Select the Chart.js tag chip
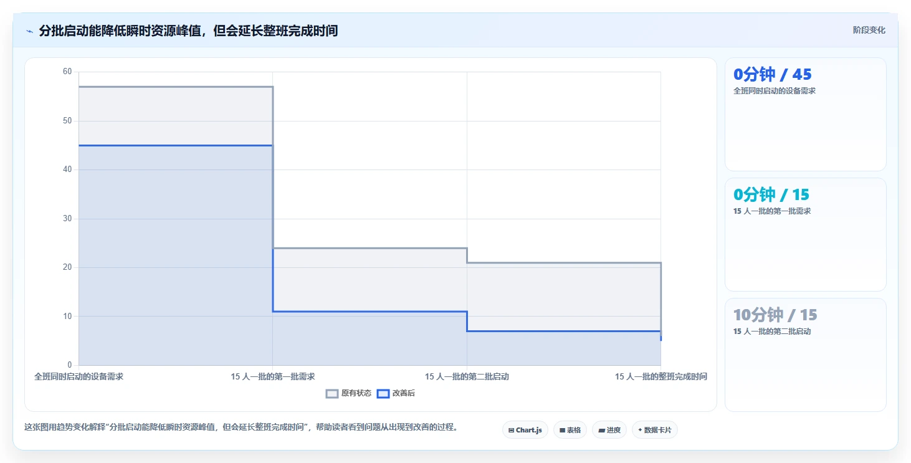This screenshot has width=911, height=463. point(525,430)
